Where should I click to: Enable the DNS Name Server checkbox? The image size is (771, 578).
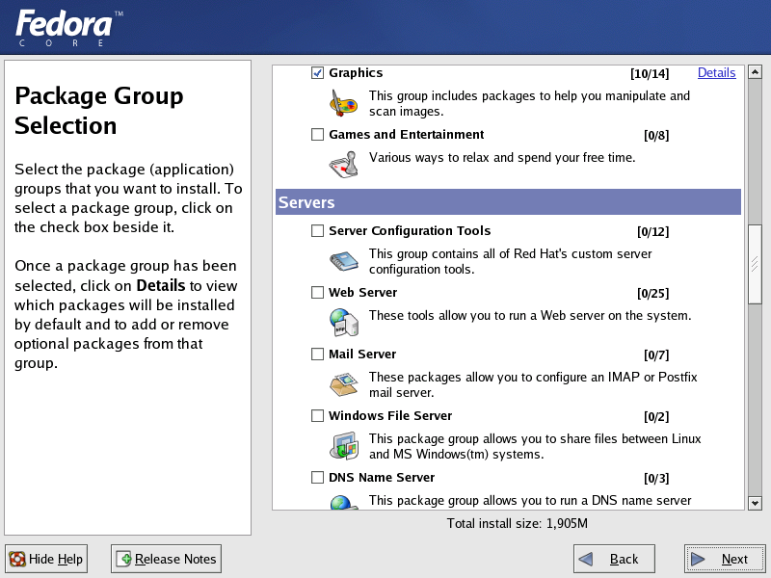pos(317,478)
